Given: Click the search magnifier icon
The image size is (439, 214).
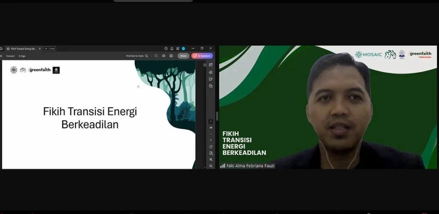Looking at the screenshot, I should click(147, 56).
